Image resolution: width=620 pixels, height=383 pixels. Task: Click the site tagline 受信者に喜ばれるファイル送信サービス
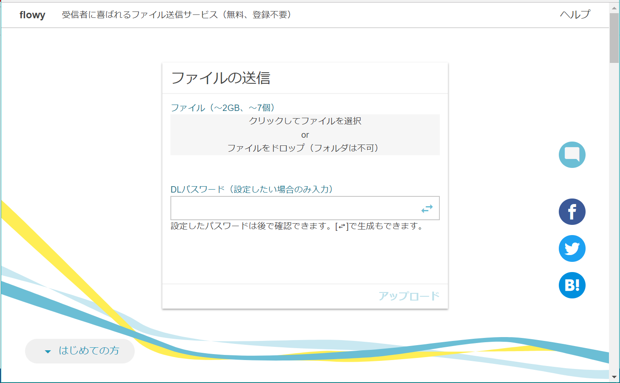tap(140, 15)
